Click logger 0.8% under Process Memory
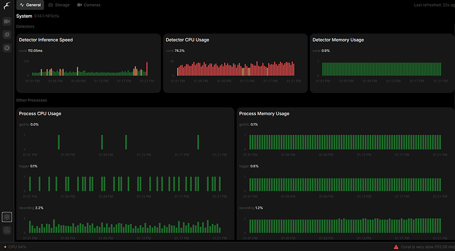This screenshot has height=251, width=455. point(249,167)
